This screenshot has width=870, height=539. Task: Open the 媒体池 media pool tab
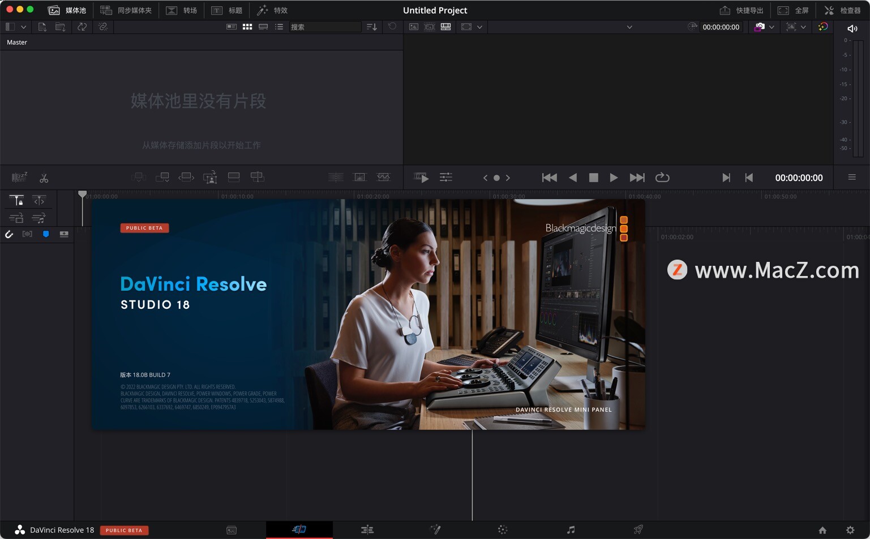[x=67, y=10]
